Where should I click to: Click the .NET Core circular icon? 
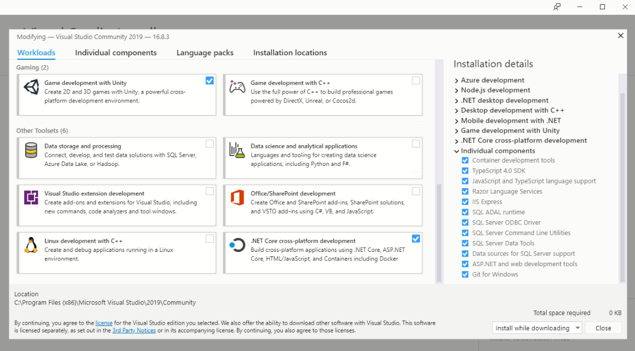[237, 245]
